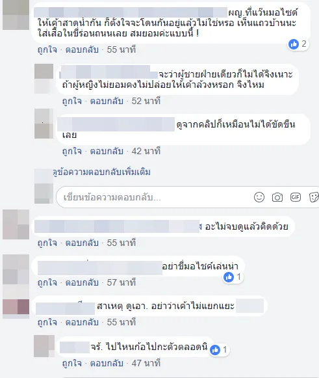Image resolution: width=319 pixels, height=378 pixels.
Task: Expand more replies ดูข้อความตอบกลับเพิ่มเติม
Action: pyautogui.click(x=101, y=172)
